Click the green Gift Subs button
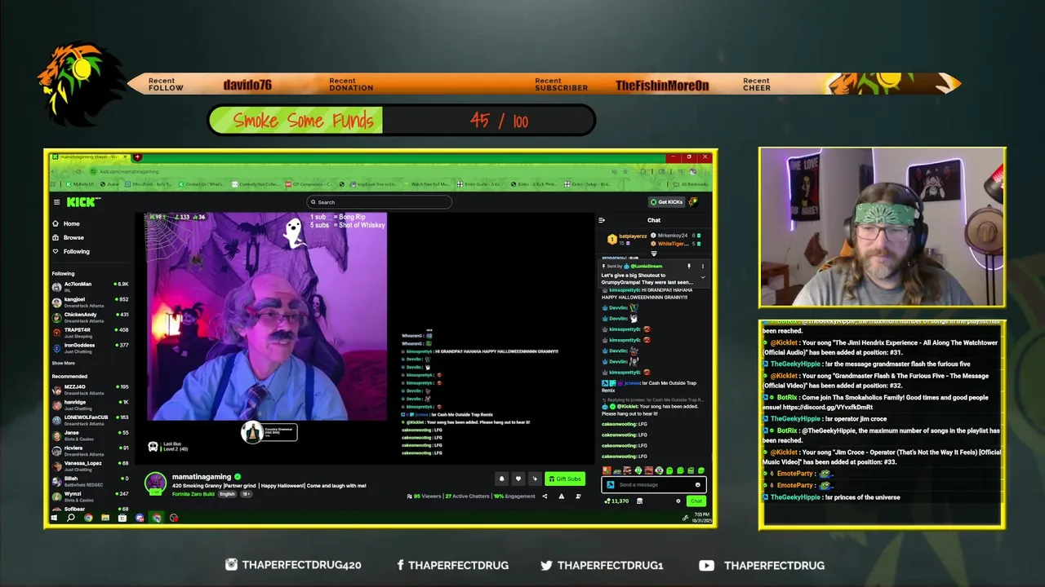Image resolution: width=1045 pixels, height=587 pixels. [x=565, y=479]
